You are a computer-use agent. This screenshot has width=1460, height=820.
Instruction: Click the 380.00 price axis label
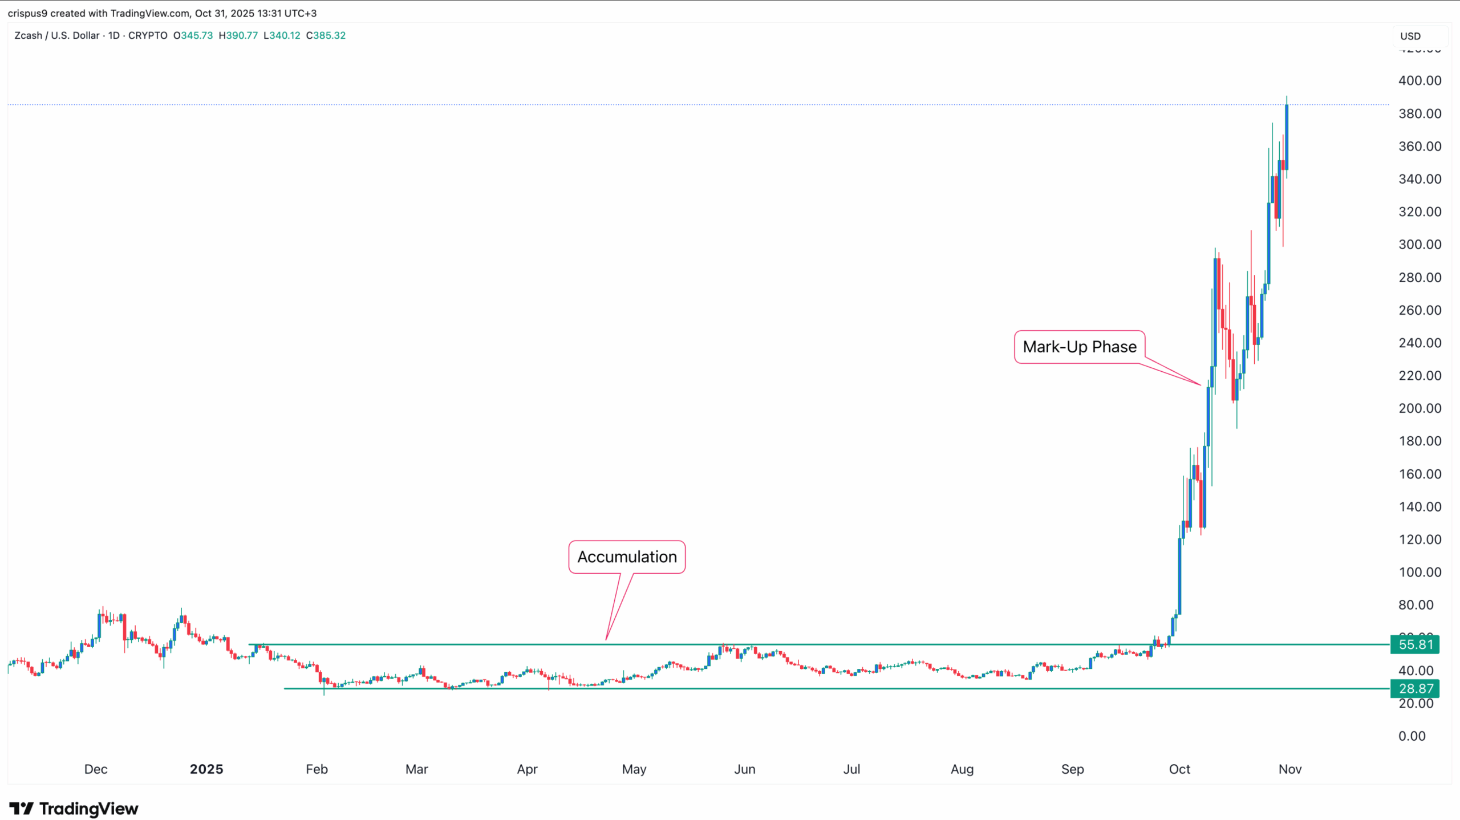[1420, 113]
